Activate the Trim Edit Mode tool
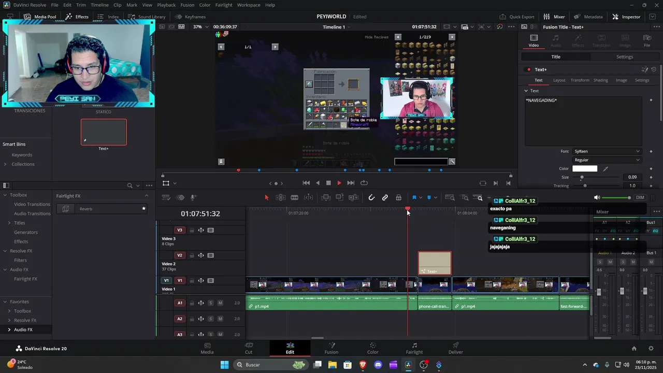Image resolution: width=663 pixels, height=373 pixels. (x=281, y=197)
